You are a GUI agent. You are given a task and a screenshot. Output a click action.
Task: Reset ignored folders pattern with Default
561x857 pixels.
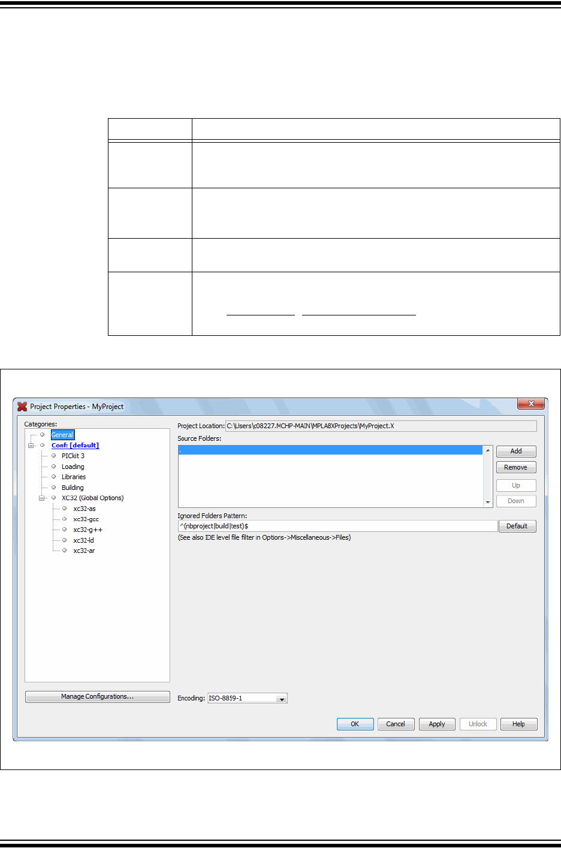coord(517,526)
